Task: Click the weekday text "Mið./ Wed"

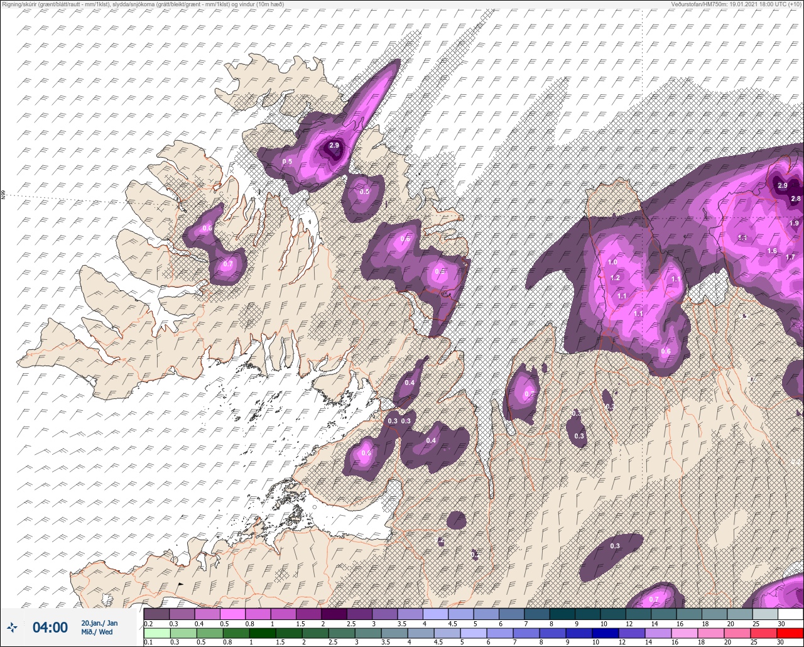Action: [x=97, y=632]
